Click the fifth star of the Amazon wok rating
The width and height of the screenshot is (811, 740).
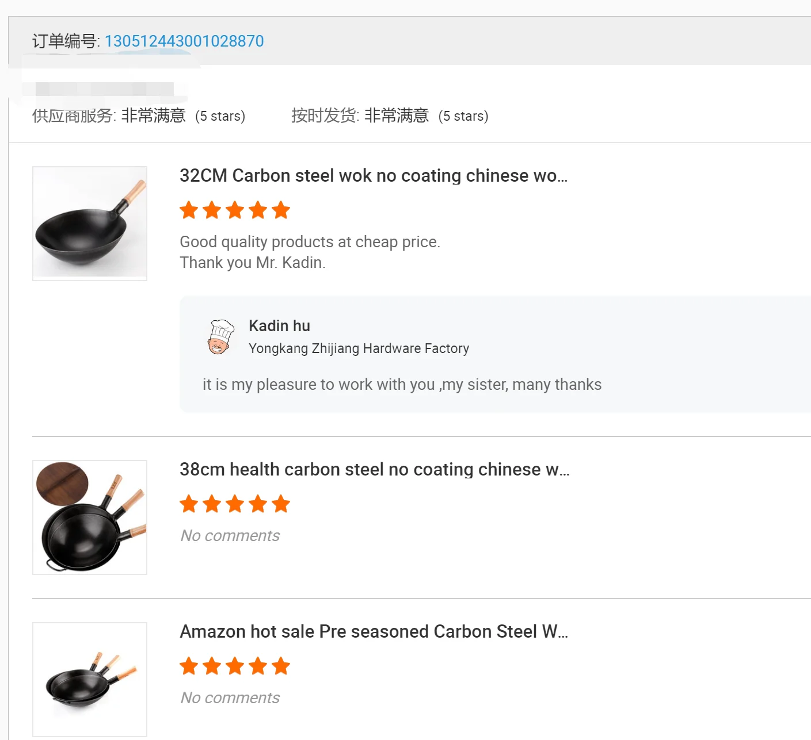(x=281, y=666)
